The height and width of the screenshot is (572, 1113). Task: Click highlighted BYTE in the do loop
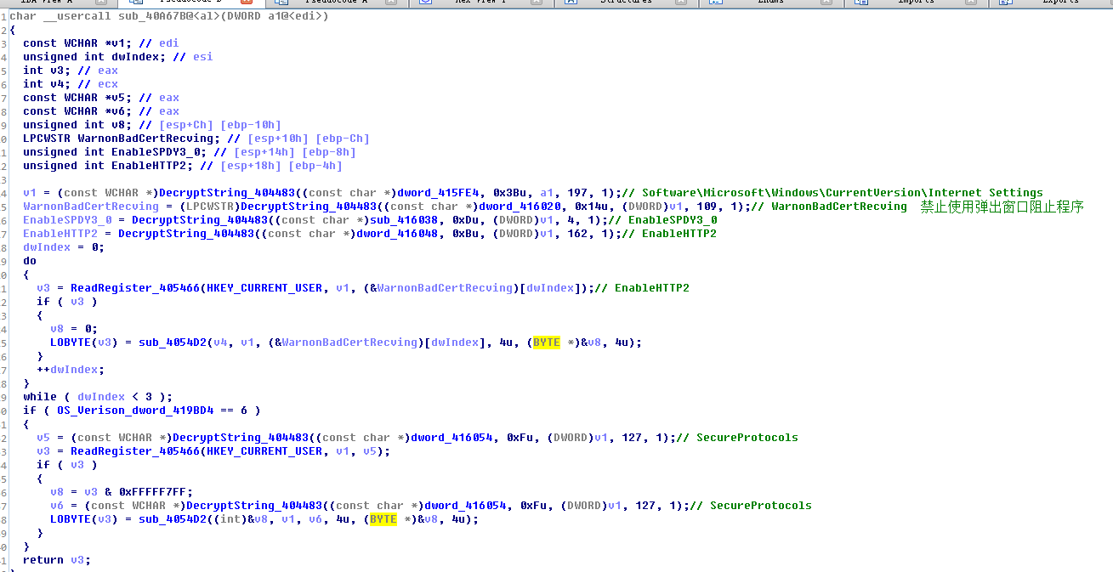[x=547, y=343]
